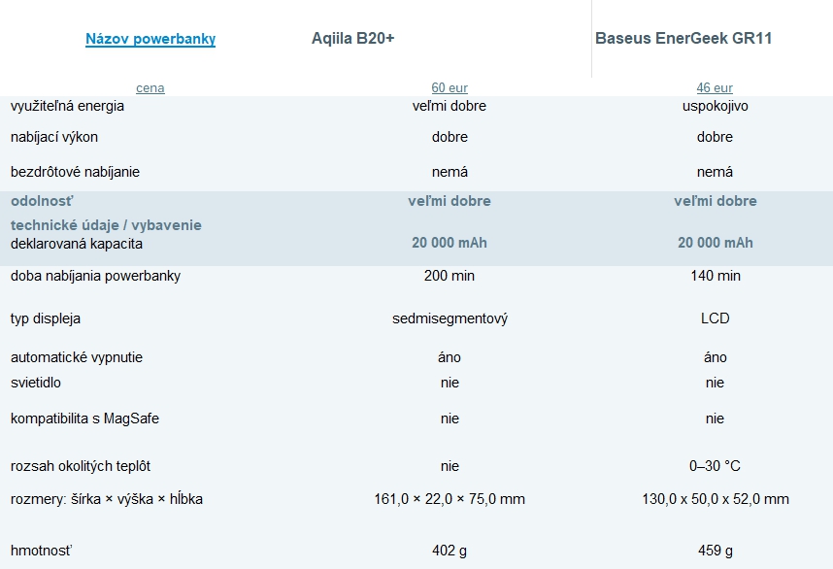The width and height of the screenshot is (833, 569).
Task: Select the 140 min charging time value
Action: [716, 276]
